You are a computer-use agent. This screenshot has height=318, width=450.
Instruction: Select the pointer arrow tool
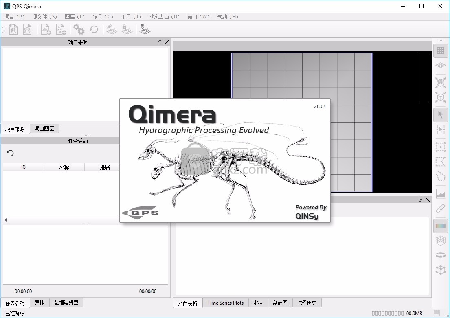[441, 115]
